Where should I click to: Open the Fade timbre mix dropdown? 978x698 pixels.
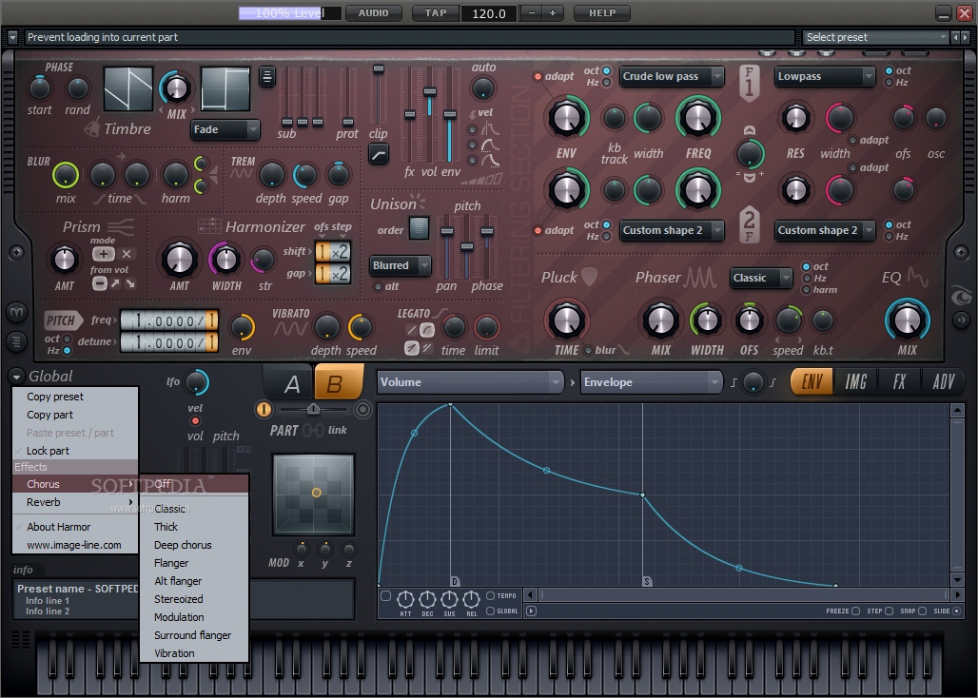225,129
